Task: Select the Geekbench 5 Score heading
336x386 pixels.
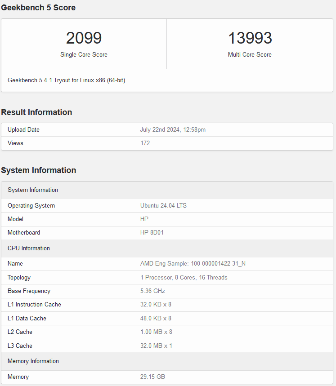Action: (38, 8)
